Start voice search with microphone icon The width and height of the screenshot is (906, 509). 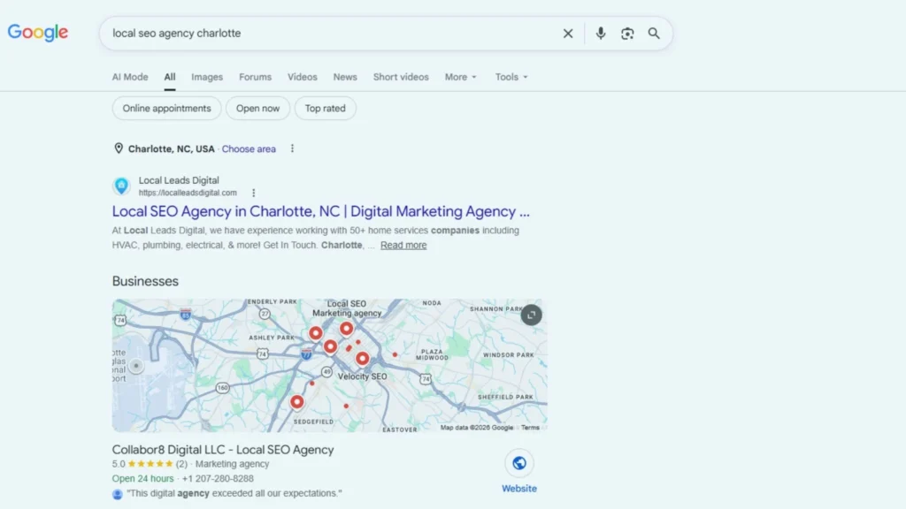click(601, 34)
